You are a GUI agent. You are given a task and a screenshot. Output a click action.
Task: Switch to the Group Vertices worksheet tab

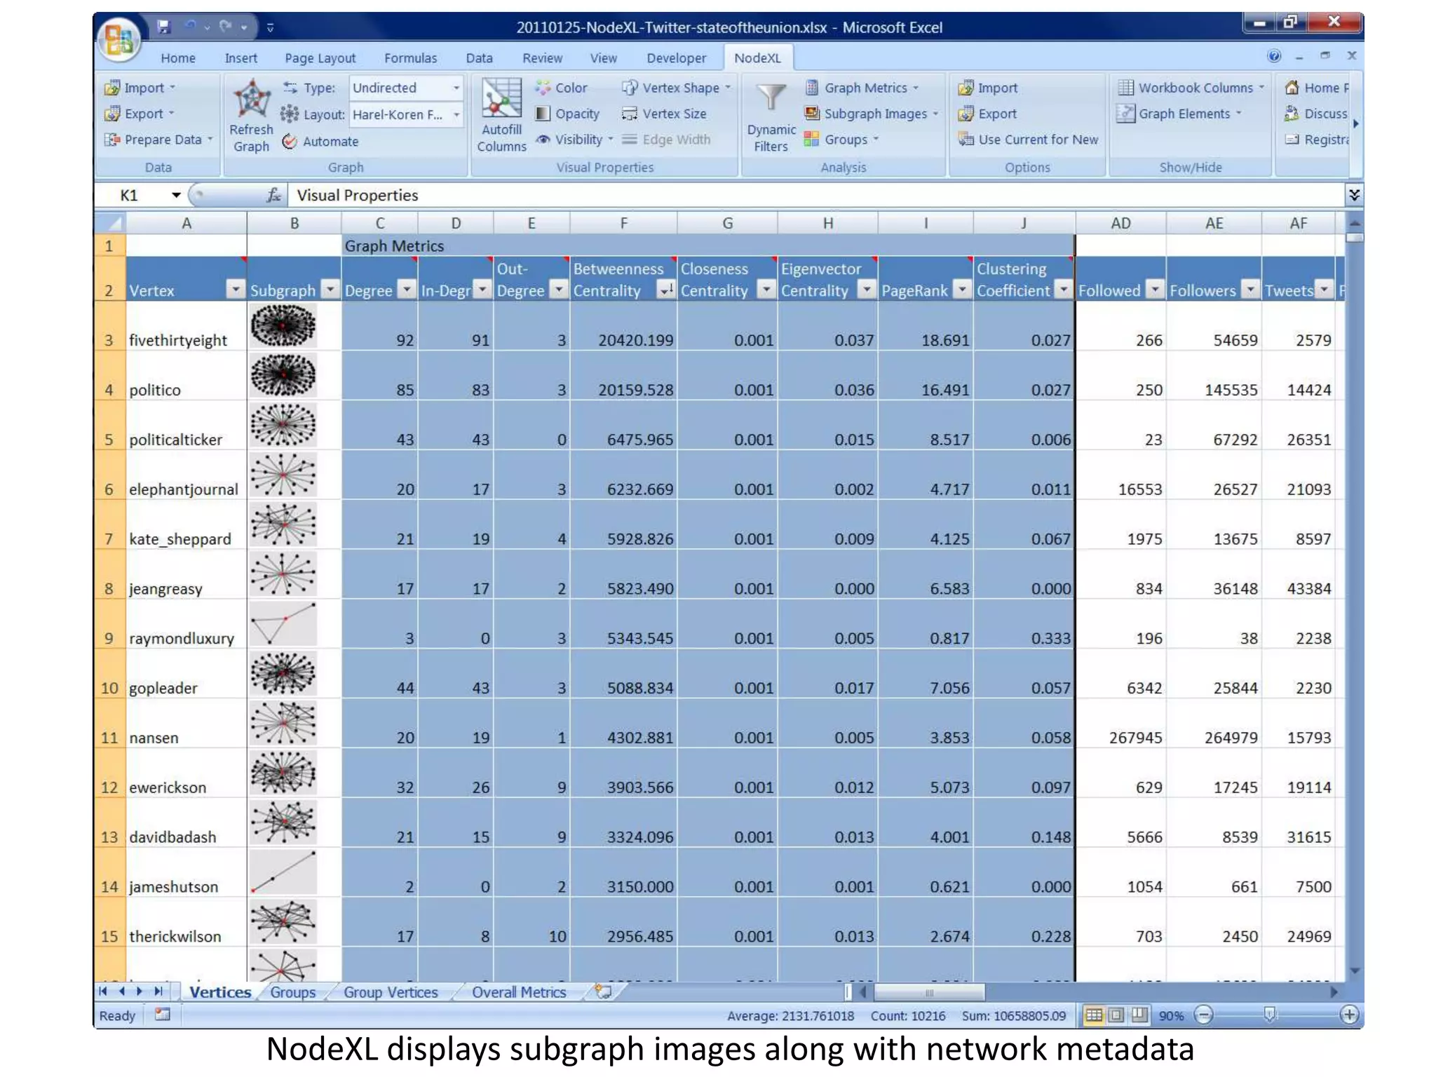coord(391,992)
